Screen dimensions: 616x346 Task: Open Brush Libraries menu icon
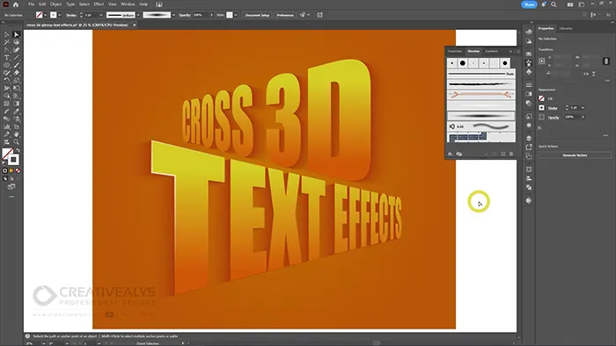451,154
